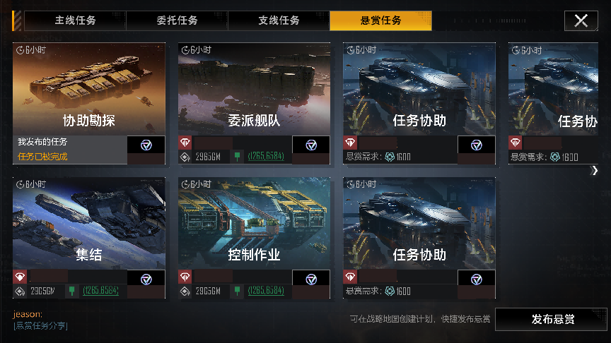611x343 pixels.
Task: Switch to 主线任务 tab
Action: tap(75, 20)
